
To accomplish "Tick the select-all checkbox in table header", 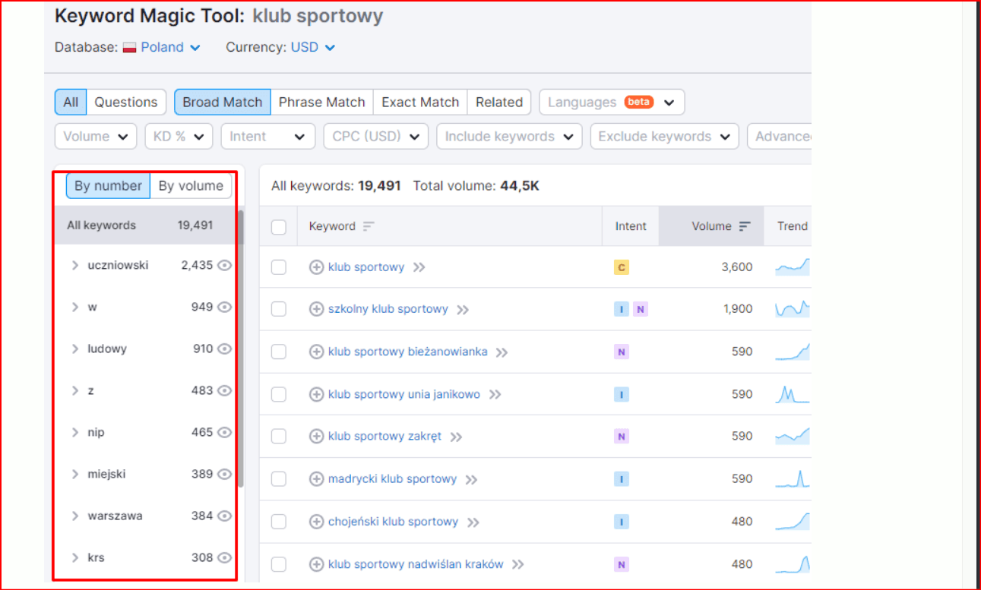I will [x=279, y=227].
